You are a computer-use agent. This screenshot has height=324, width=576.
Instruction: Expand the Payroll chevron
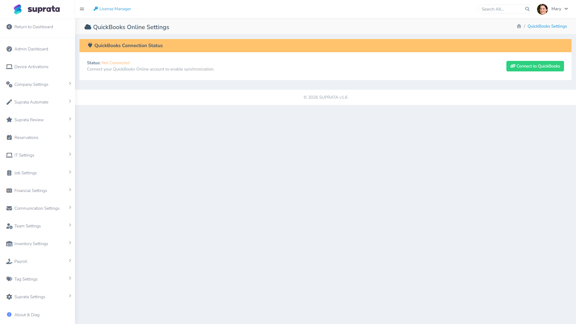70,260
